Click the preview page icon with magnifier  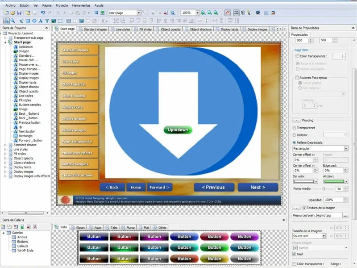click(x=96, y=13)
